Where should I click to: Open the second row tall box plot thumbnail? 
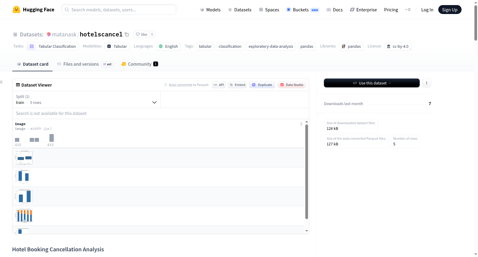pyautogui.click(x=23, y=177)
